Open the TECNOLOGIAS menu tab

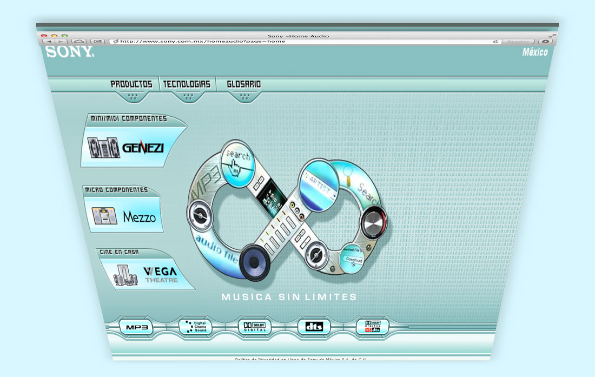[187, 84]
